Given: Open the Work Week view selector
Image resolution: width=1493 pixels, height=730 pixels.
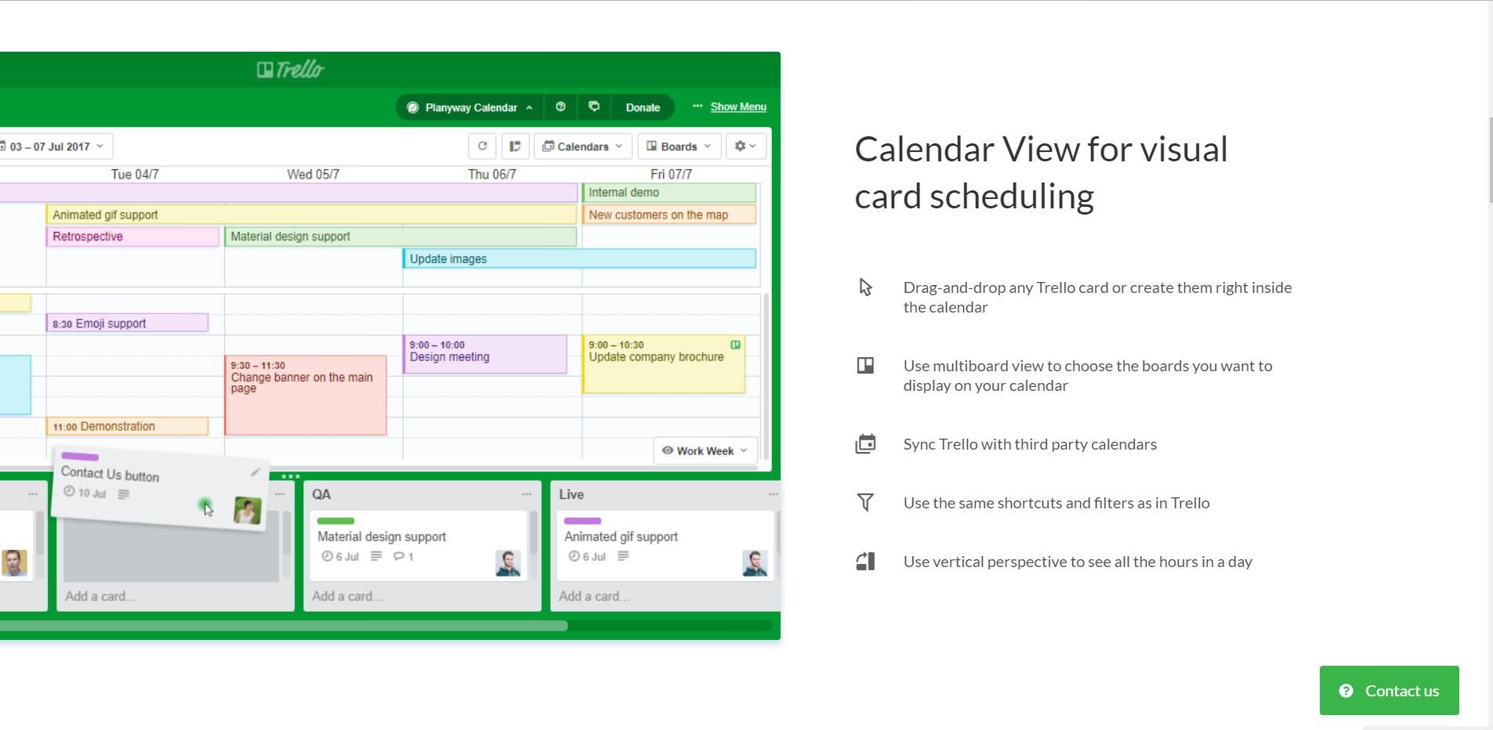Looking at the screenshot, I should (x=705, y=450).
